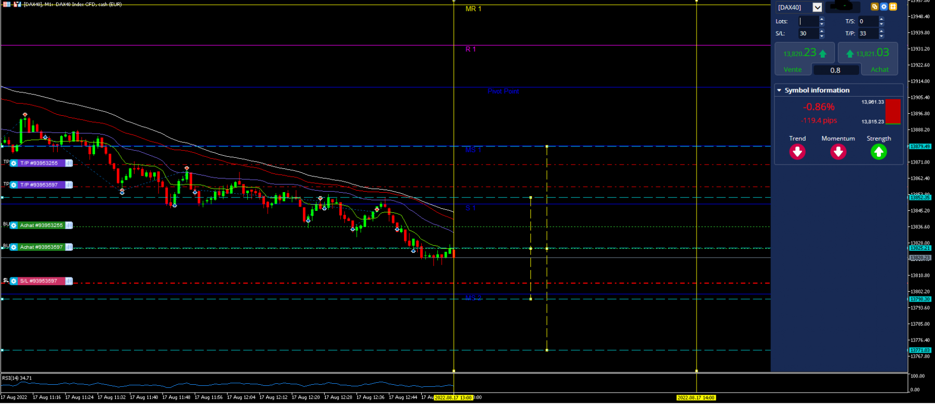The image size is (935, 404).
Task: Decrease T/P value with down stepper
Action: (881, 36)
